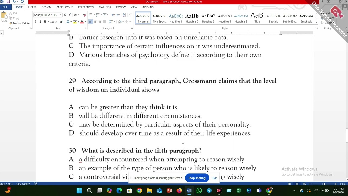The image size is (348, 196).
Task: Open the font size dropdown
Action: click(61, 15)
